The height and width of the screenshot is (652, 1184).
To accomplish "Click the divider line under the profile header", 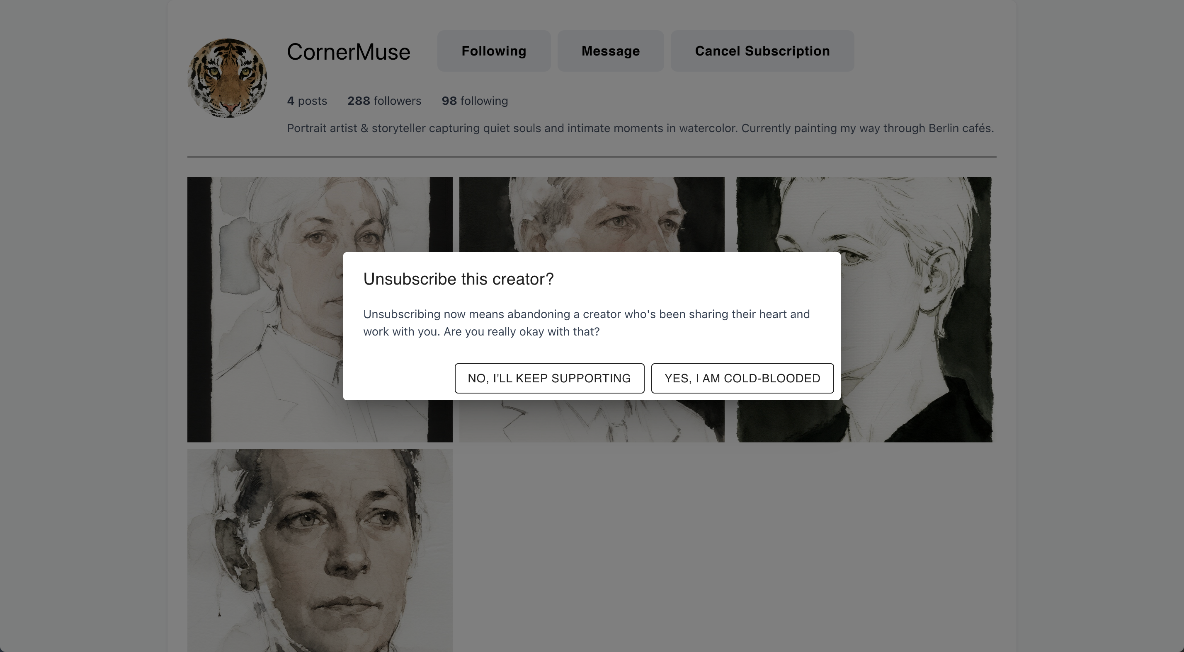I will click(x=592, y=157).
